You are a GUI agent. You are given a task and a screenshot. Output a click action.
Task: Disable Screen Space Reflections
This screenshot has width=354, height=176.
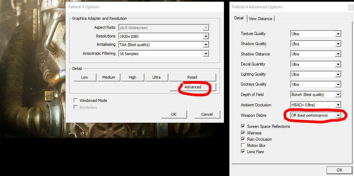click(x=243, y=126)
